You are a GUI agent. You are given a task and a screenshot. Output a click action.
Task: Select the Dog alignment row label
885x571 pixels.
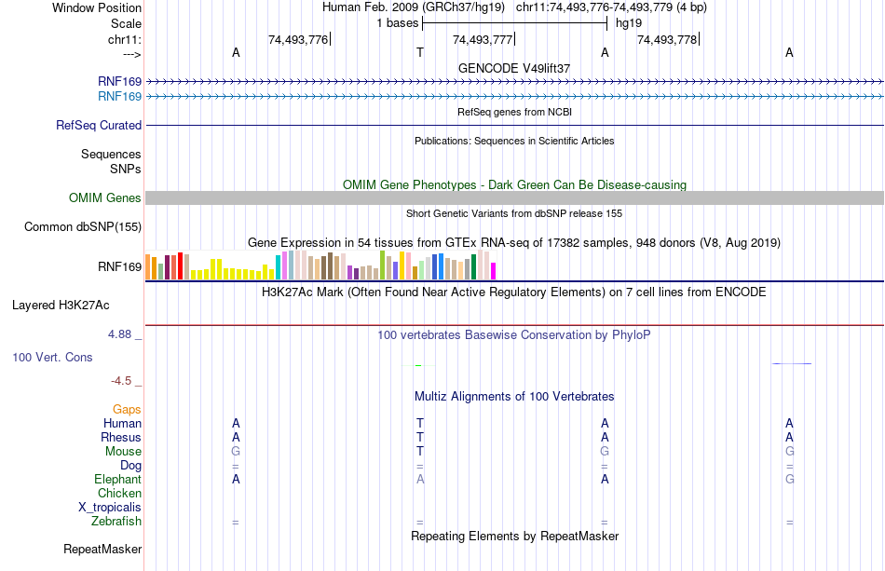[x=131, y=466]
